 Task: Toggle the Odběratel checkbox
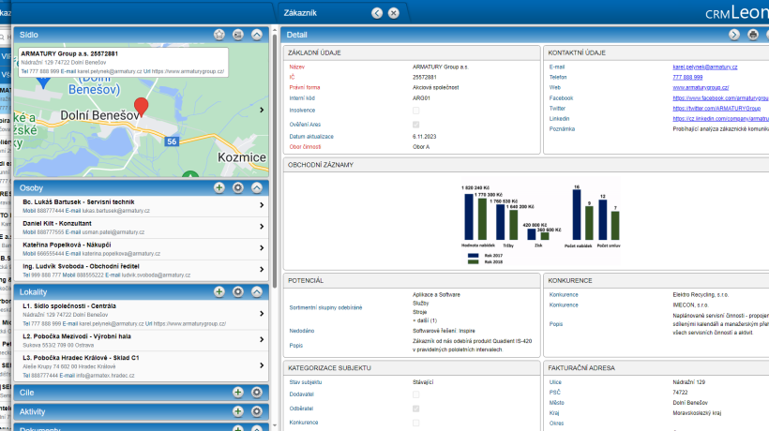coord(415,409)
